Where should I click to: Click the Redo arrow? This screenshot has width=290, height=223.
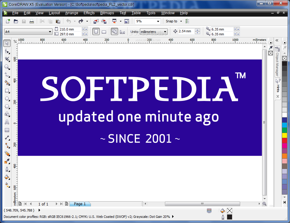click(x=81, y=21)
